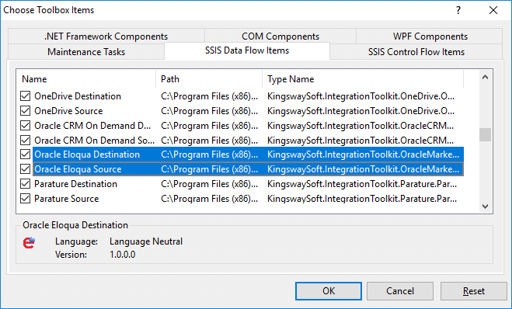The image size is (512, 309).
Task: Click the Reset button
Action: click(x=473, y=291)
